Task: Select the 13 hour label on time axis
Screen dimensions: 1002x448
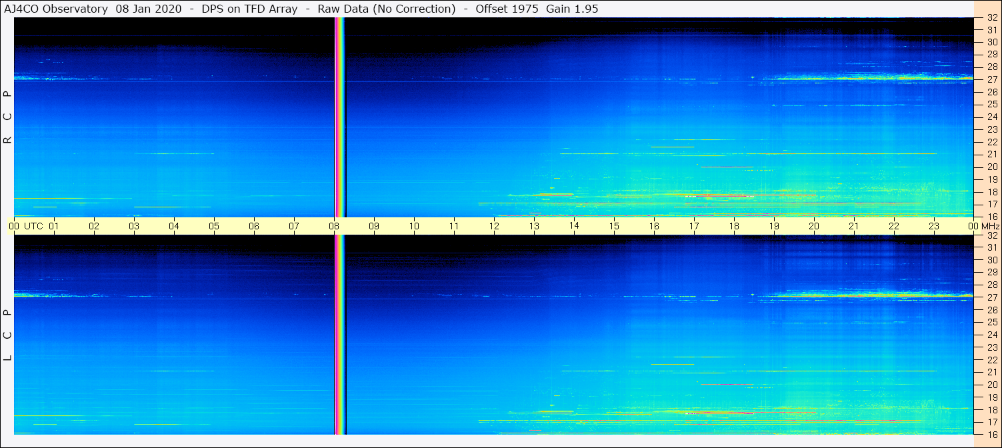Action: coord(534,226)
